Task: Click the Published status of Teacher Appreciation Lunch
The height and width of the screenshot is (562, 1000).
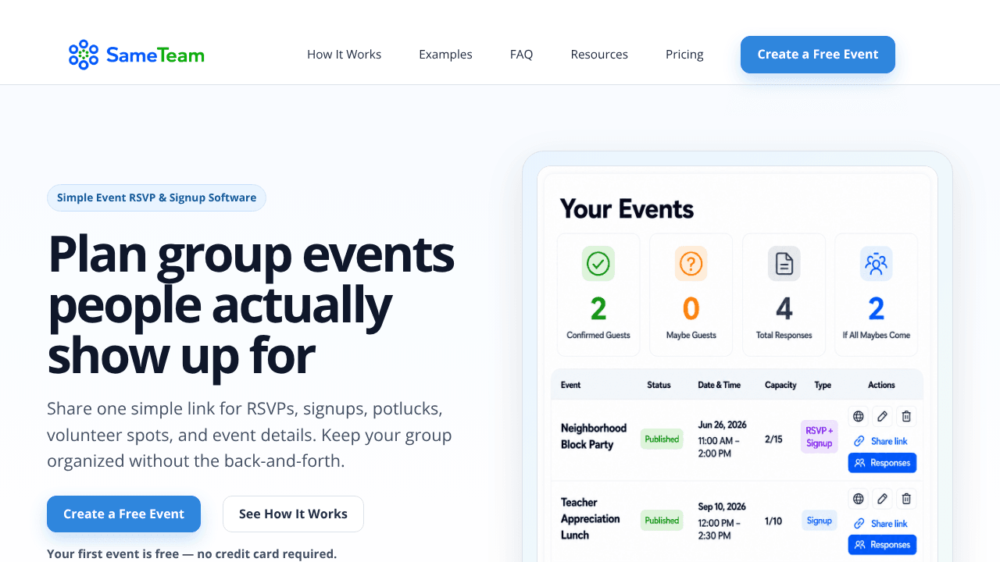Action: tap(662, 521)
